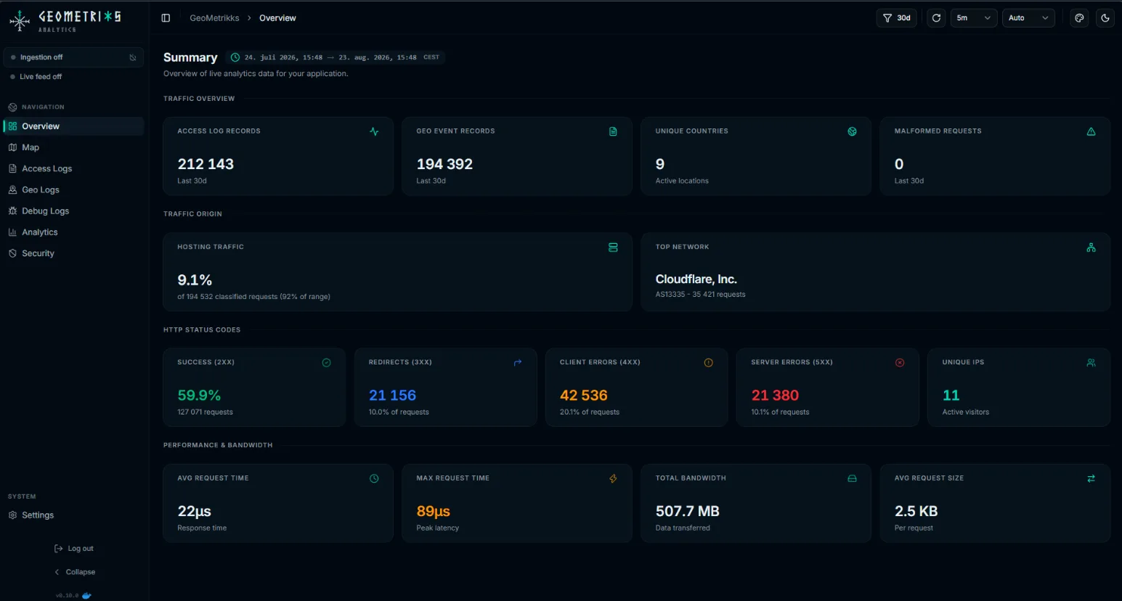Open the 30d time range filter

(897, 18)
